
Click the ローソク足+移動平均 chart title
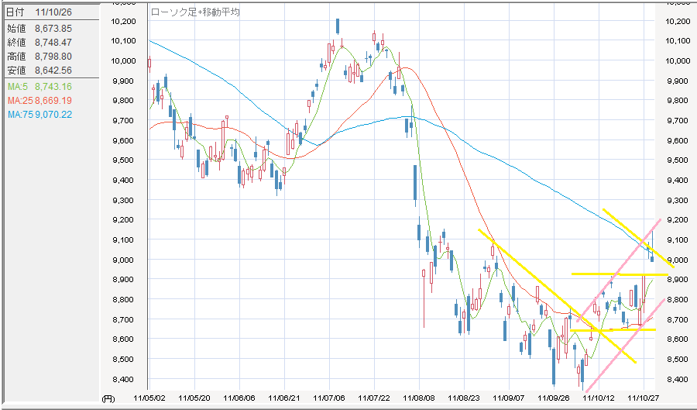195,12
